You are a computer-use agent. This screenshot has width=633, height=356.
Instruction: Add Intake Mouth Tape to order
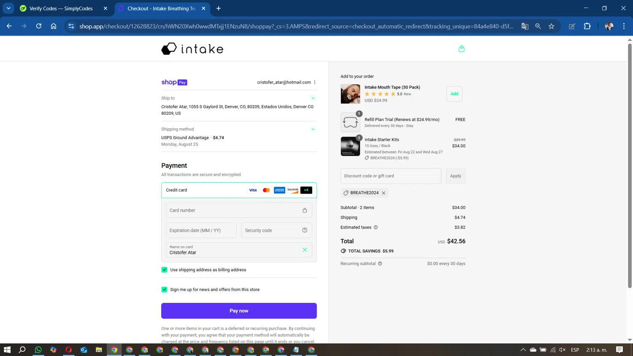coord(454,94)
